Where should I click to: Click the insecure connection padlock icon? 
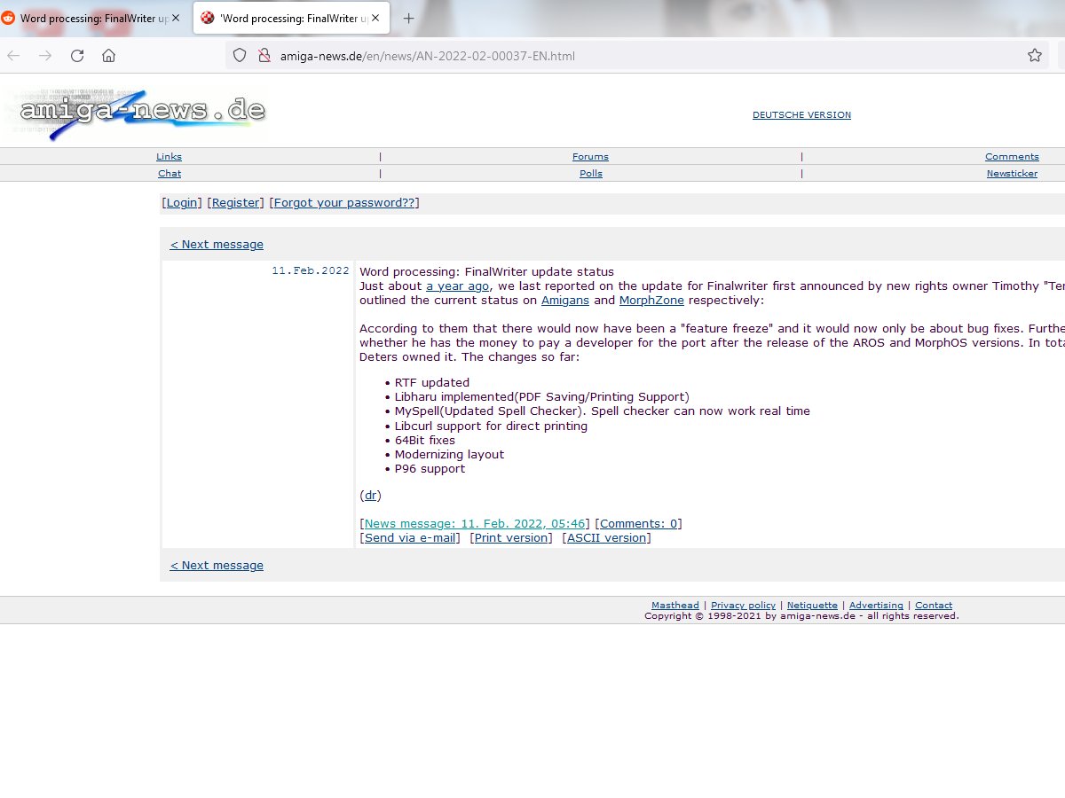(x=264, y=56)
